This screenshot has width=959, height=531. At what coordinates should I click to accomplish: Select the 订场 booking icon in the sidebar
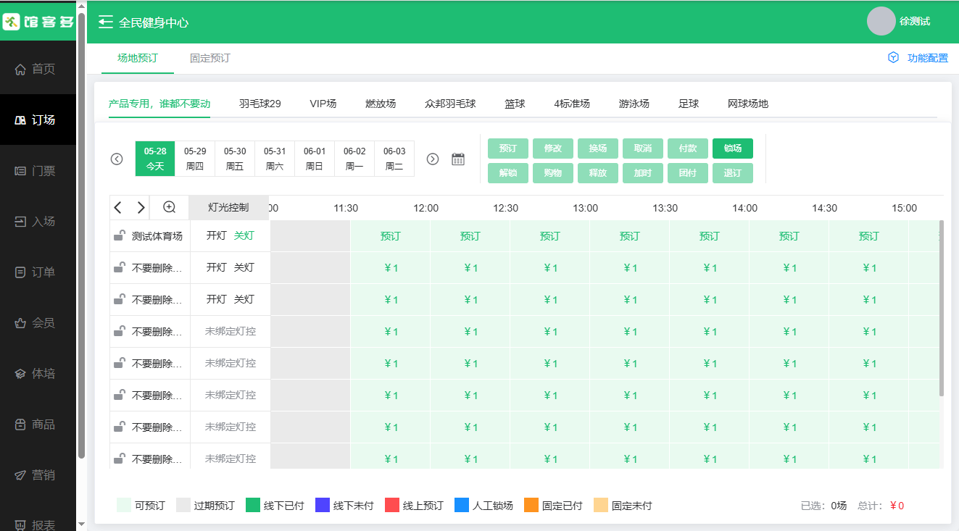pos(20,120)
